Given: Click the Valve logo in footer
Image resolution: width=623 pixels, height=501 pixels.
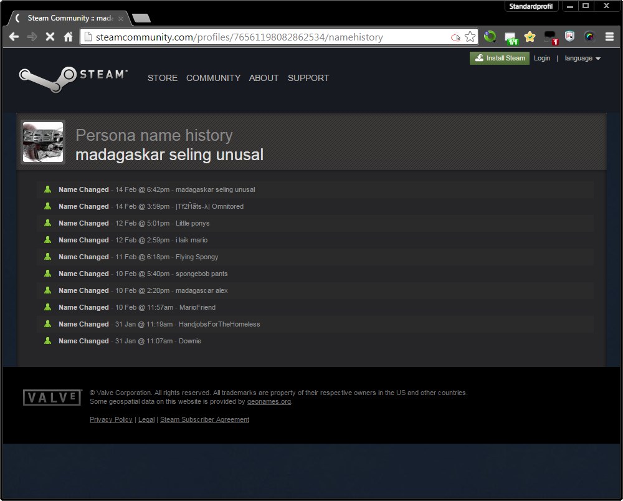Looking at the screenshot, I should 52,398.
